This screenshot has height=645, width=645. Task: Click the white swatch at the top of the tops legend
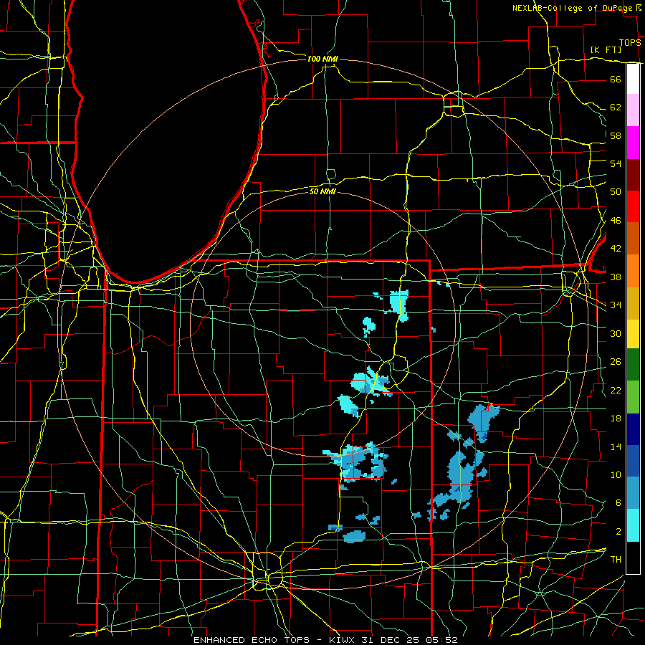click(x=633, y=79)
